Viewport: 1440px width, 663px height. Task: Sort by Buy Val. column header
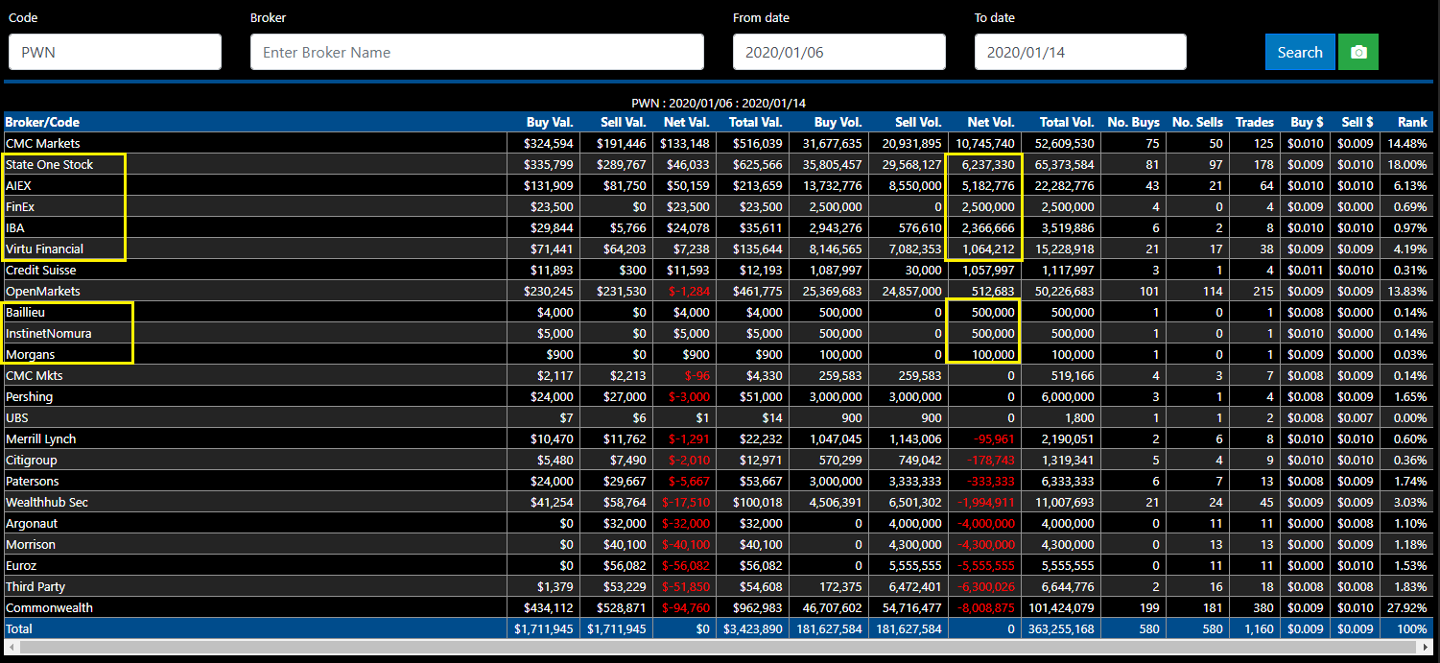(x=550, y=122)
